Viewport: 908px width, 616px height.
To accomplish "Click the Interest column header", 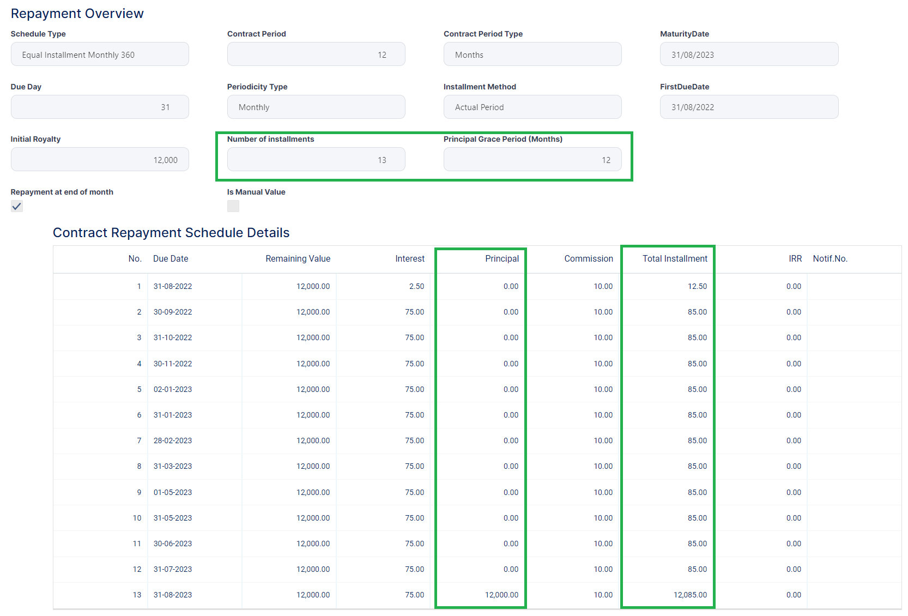I will pos(409,259).
